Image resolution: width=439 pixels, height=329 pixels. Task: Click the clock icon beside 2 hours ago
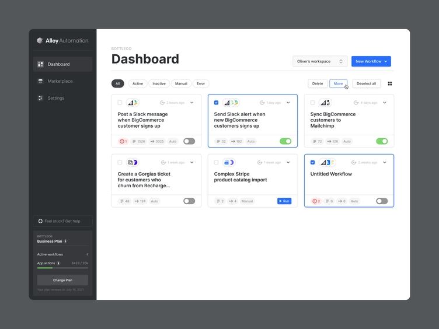162,103
